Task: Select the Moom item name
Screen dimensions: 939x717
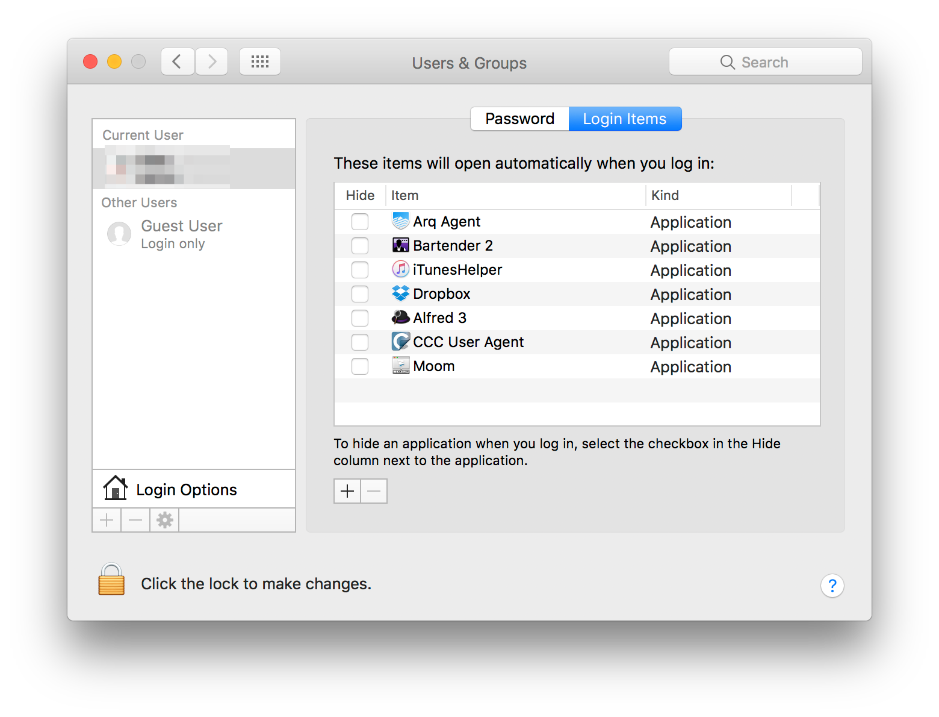Action: click(x=433, y=366)
